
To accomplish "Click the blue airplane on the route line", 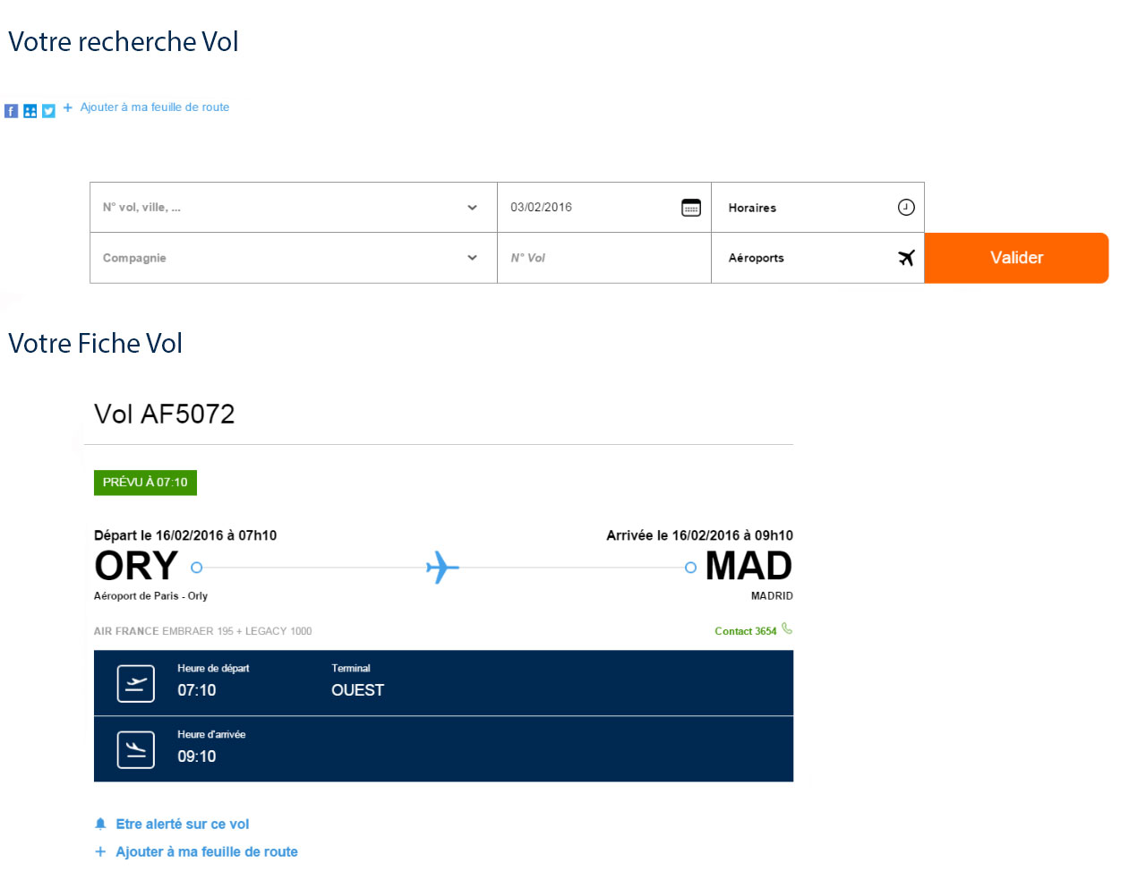I will [442, 568].
